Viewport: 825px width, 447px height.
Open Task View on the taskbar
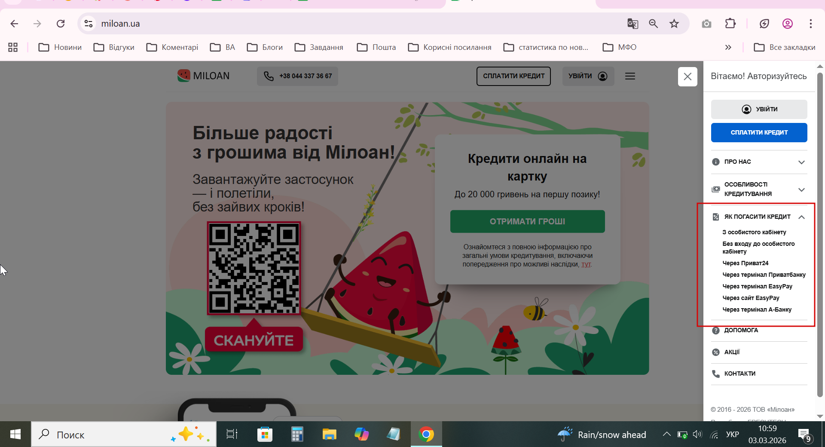232,435
